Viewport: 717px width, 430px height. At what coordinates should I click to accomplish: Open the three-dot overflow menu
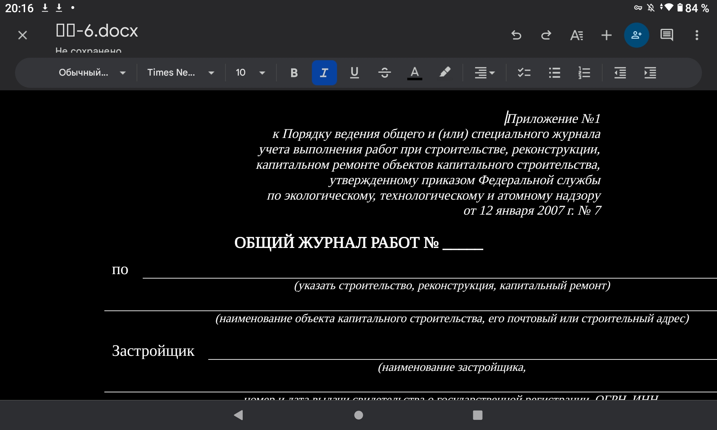(x=697, y=35)
